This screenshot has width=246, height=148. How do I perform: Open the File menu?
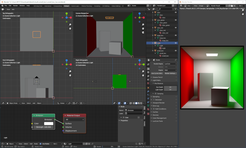pos(6,6)
